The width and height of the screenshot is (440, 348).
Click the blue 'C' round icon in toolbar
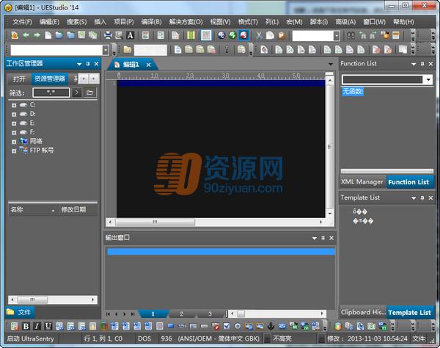coord(221,35)
